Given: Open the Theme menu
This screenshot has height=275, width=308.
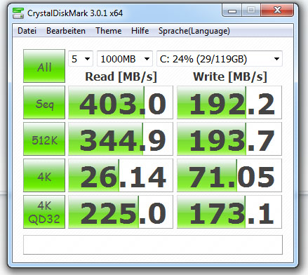Looking at the screenshot, I should point(108,31).
